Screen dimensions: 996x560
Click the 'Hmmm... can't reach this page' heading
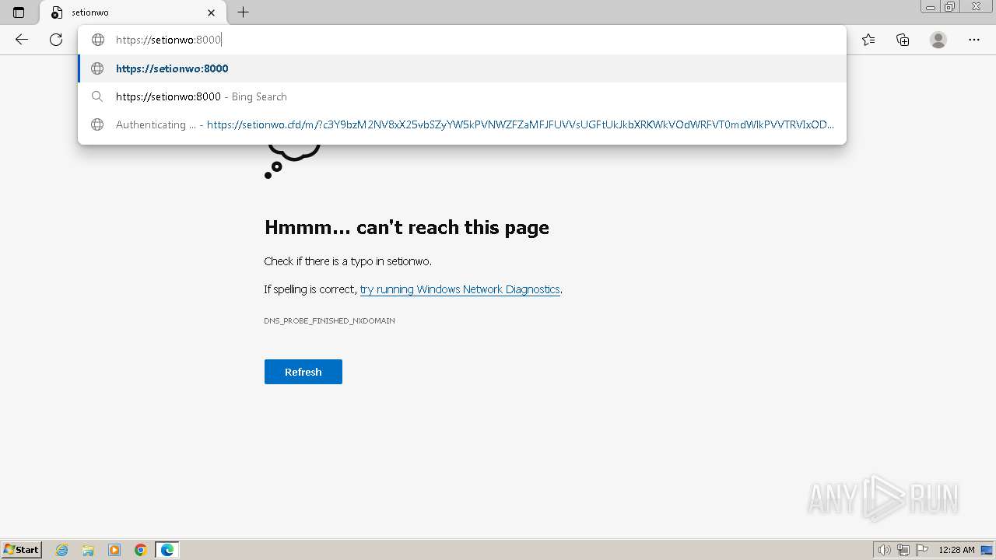[x=407, y=227]
